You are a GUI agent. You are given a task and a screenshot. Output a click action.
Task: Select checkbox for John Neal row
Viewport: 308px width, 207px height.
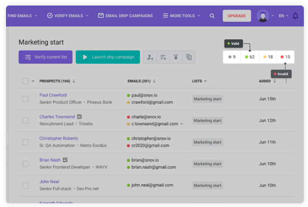tap(26, 185)
